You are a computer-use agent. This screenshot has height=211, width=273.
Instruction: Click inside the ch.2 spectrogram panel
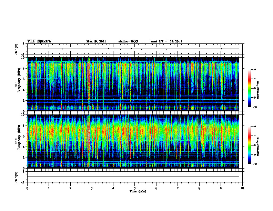tap(133, 141)
